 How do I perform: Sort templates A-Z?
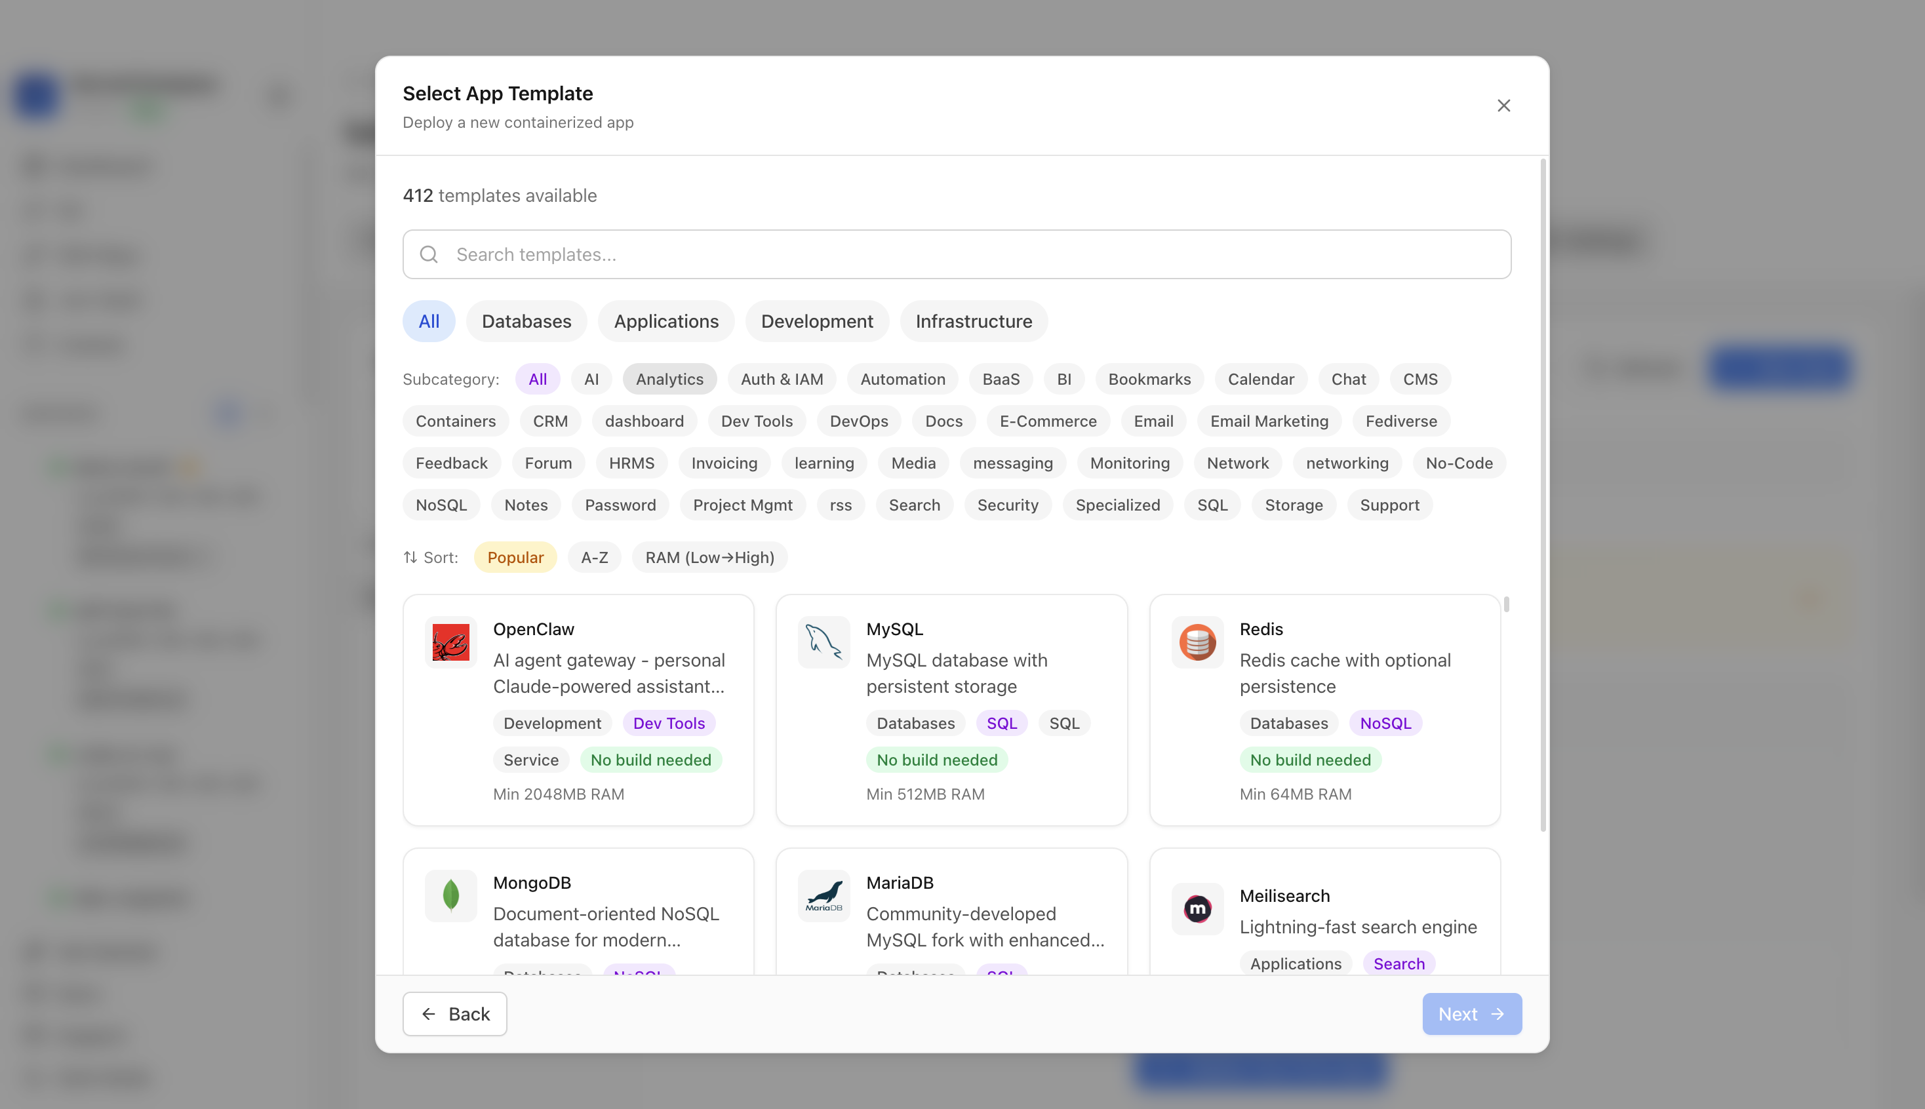(x=594, y=558)
